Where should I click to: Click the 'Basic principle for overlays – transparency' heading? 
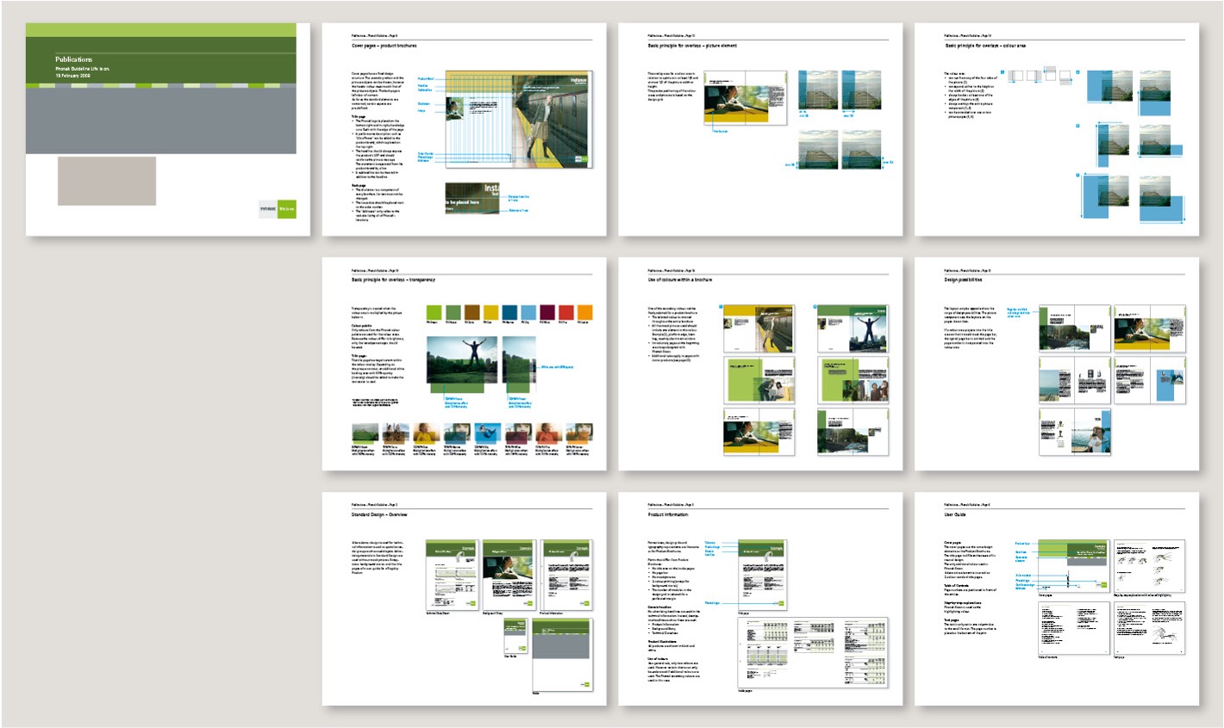pos(394,280)
